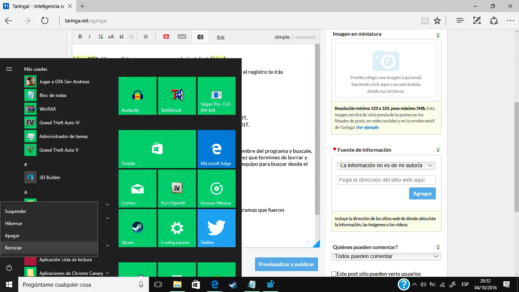Open Edge more actions menu
Screen dimensions: 519x292
coord(511,21)
